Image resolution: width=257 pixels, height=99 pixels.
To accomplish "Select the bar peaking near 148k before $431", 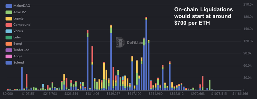I will pos(88,60).
